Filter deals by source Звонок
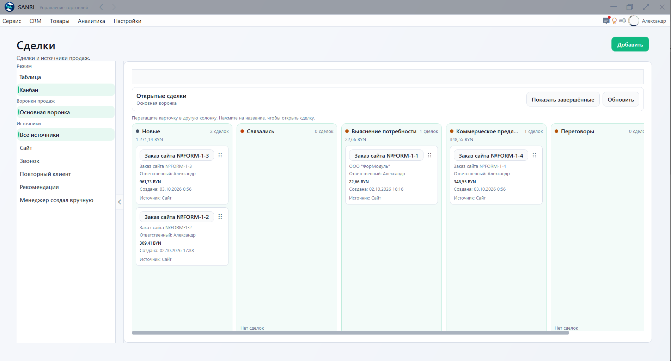The height and width of the screenshot is (361, 671). [66, 161]
